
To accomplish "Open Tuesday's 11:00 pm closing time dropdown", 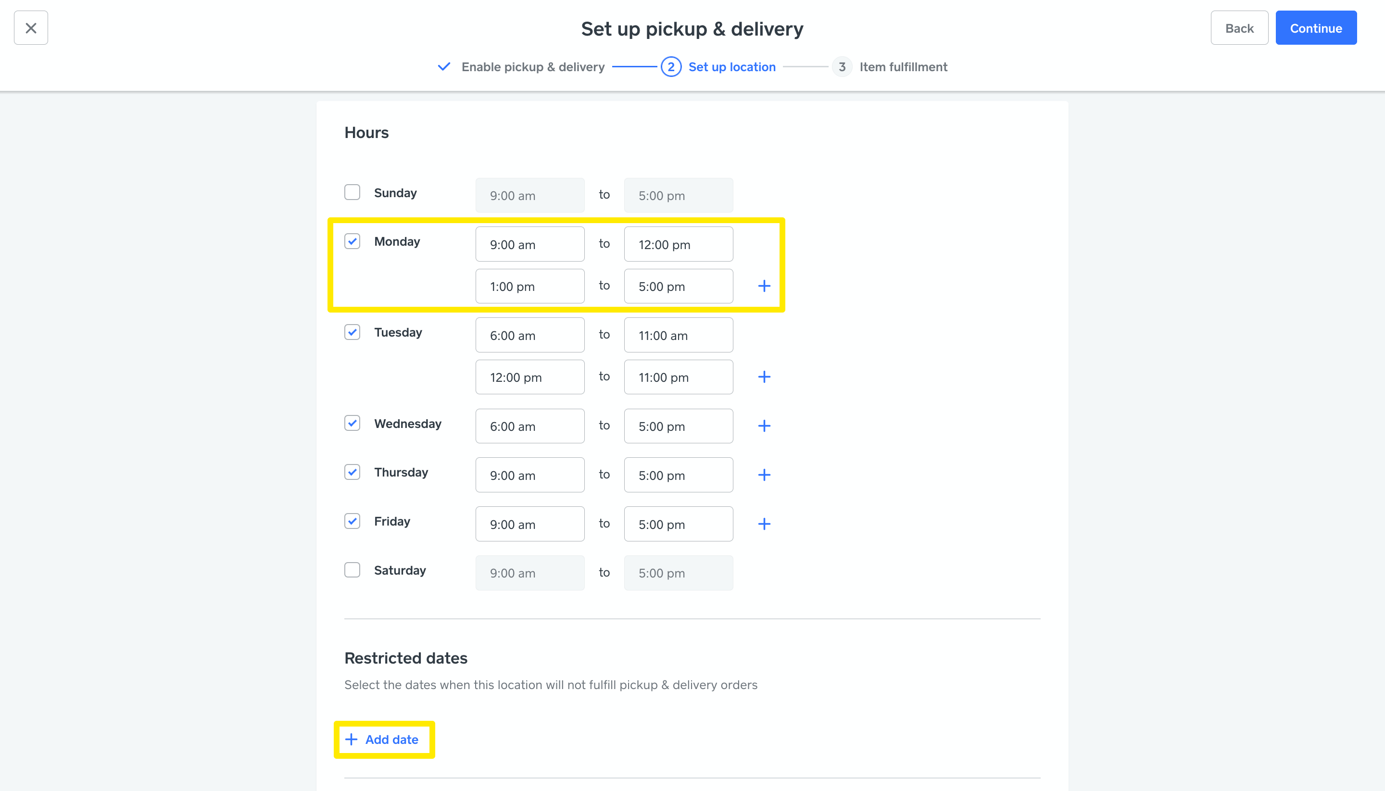I will click(x=678, y=377).
